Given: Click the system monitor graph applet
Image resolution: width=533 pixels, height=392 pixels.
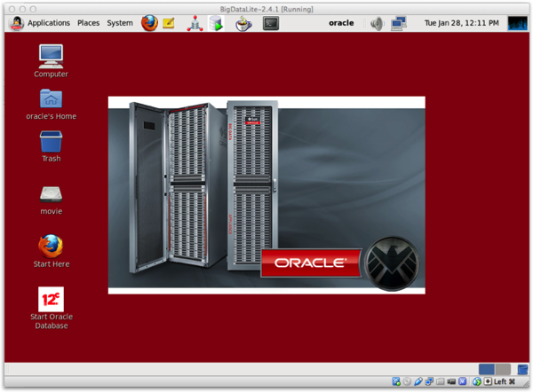Looking at the screenshot, I should (x=517, y=23).
